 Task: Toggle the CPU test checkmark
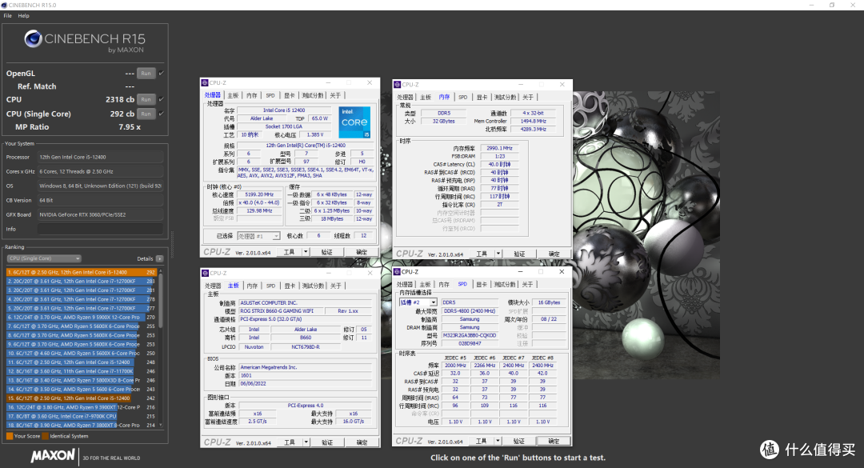[161, 100]
